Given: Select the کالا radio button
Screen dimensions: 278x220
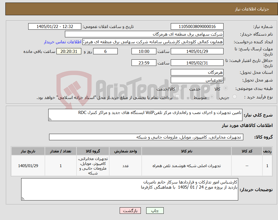Looking at the screenshot, I should point(226,88).
